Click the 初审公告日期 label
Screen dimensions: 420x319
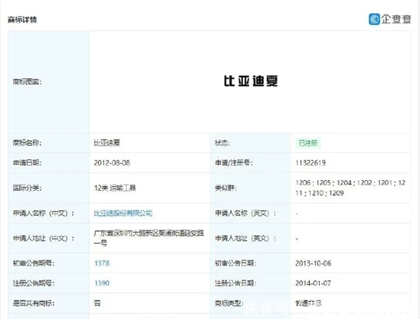[235, 264]
